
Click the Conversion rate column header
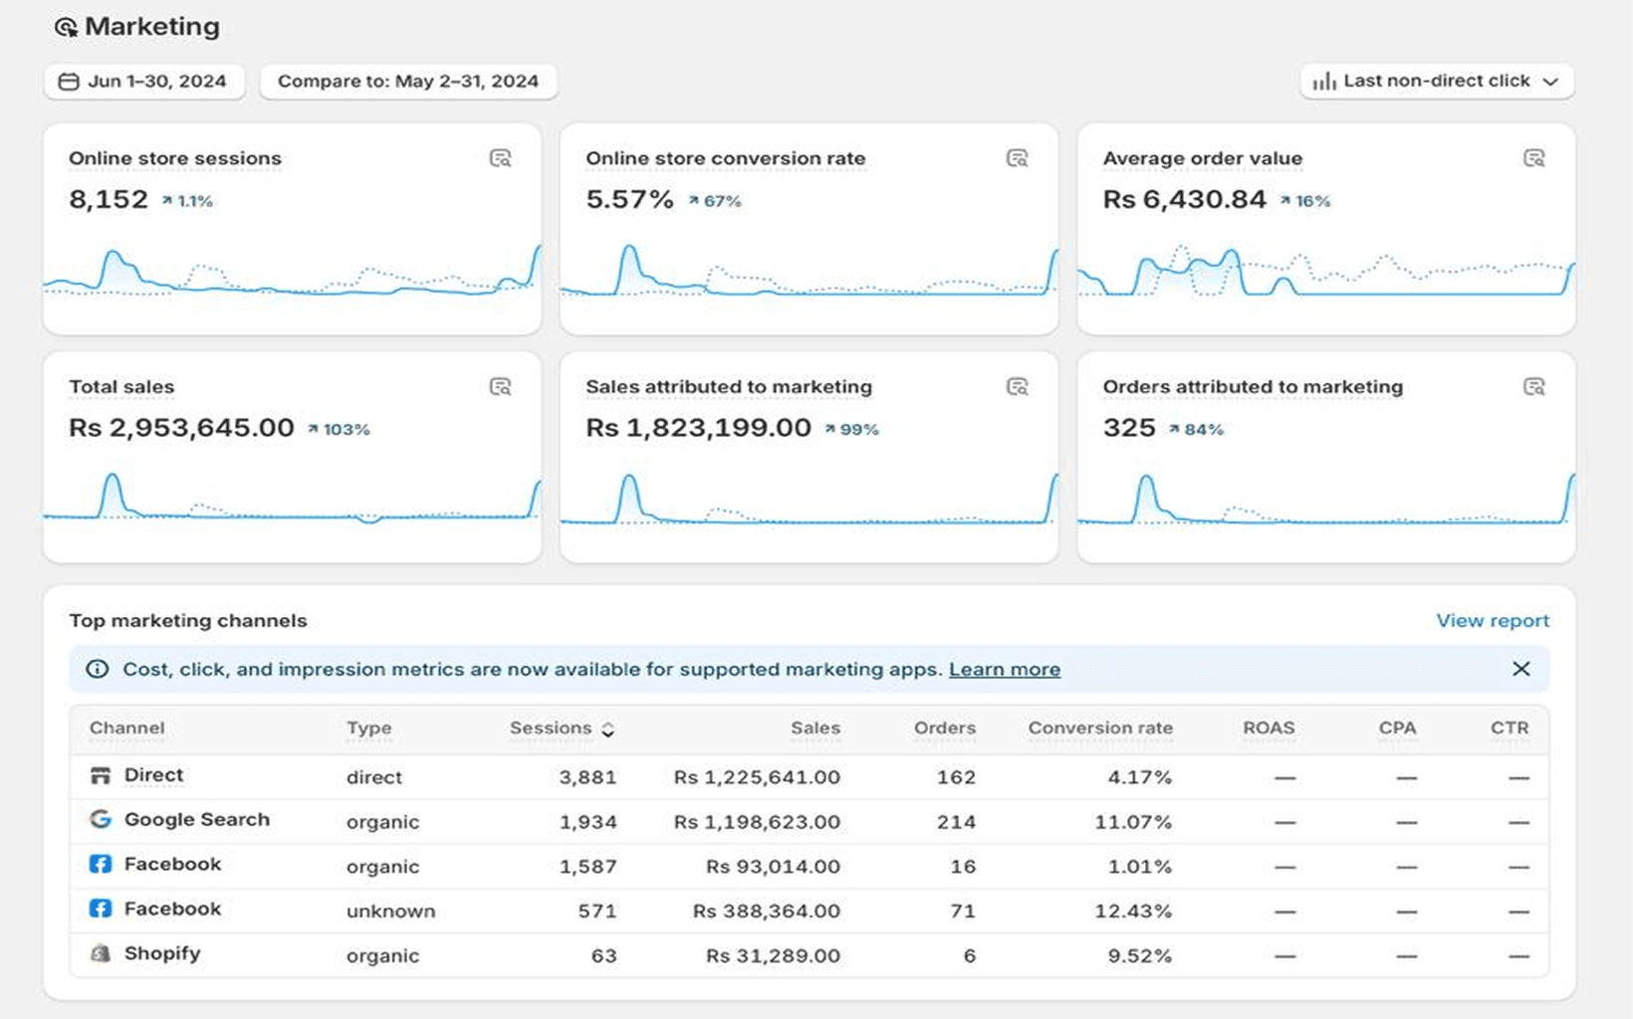(1099, 728)
